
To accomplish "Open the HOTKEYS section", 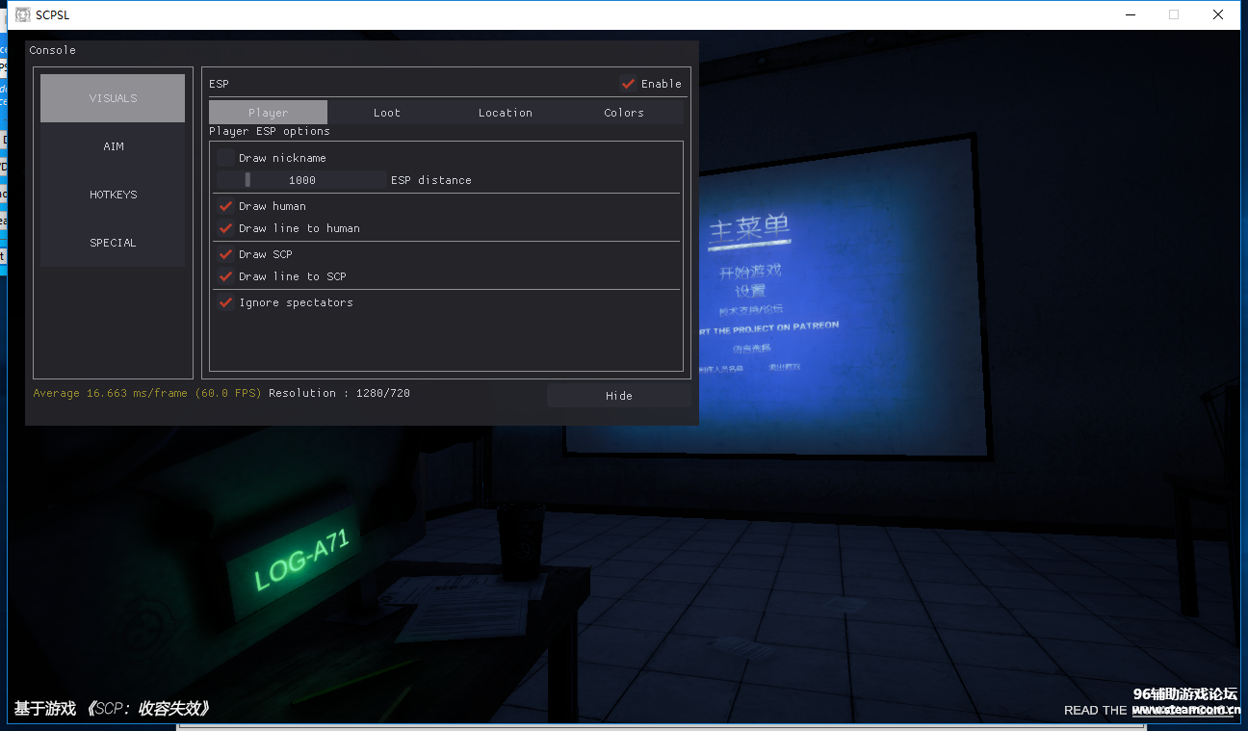I will click(x=113, y=195).
